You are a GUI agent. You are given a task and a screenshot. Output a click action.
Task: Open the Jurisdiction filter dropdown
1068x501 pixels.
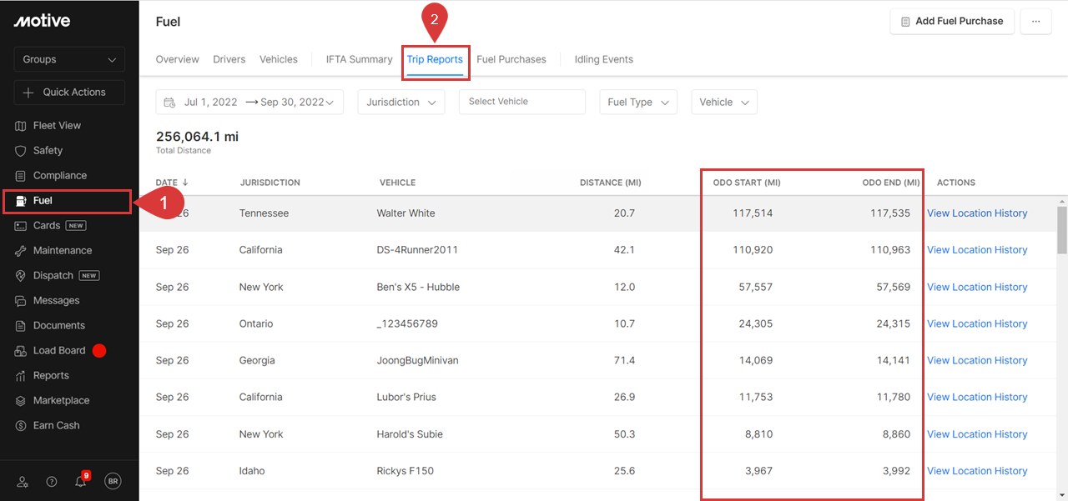pos(401,103)
